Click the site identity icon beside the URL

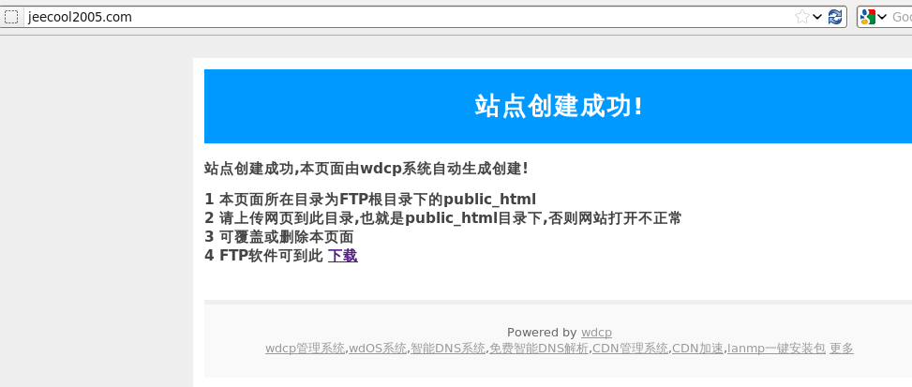11,17
